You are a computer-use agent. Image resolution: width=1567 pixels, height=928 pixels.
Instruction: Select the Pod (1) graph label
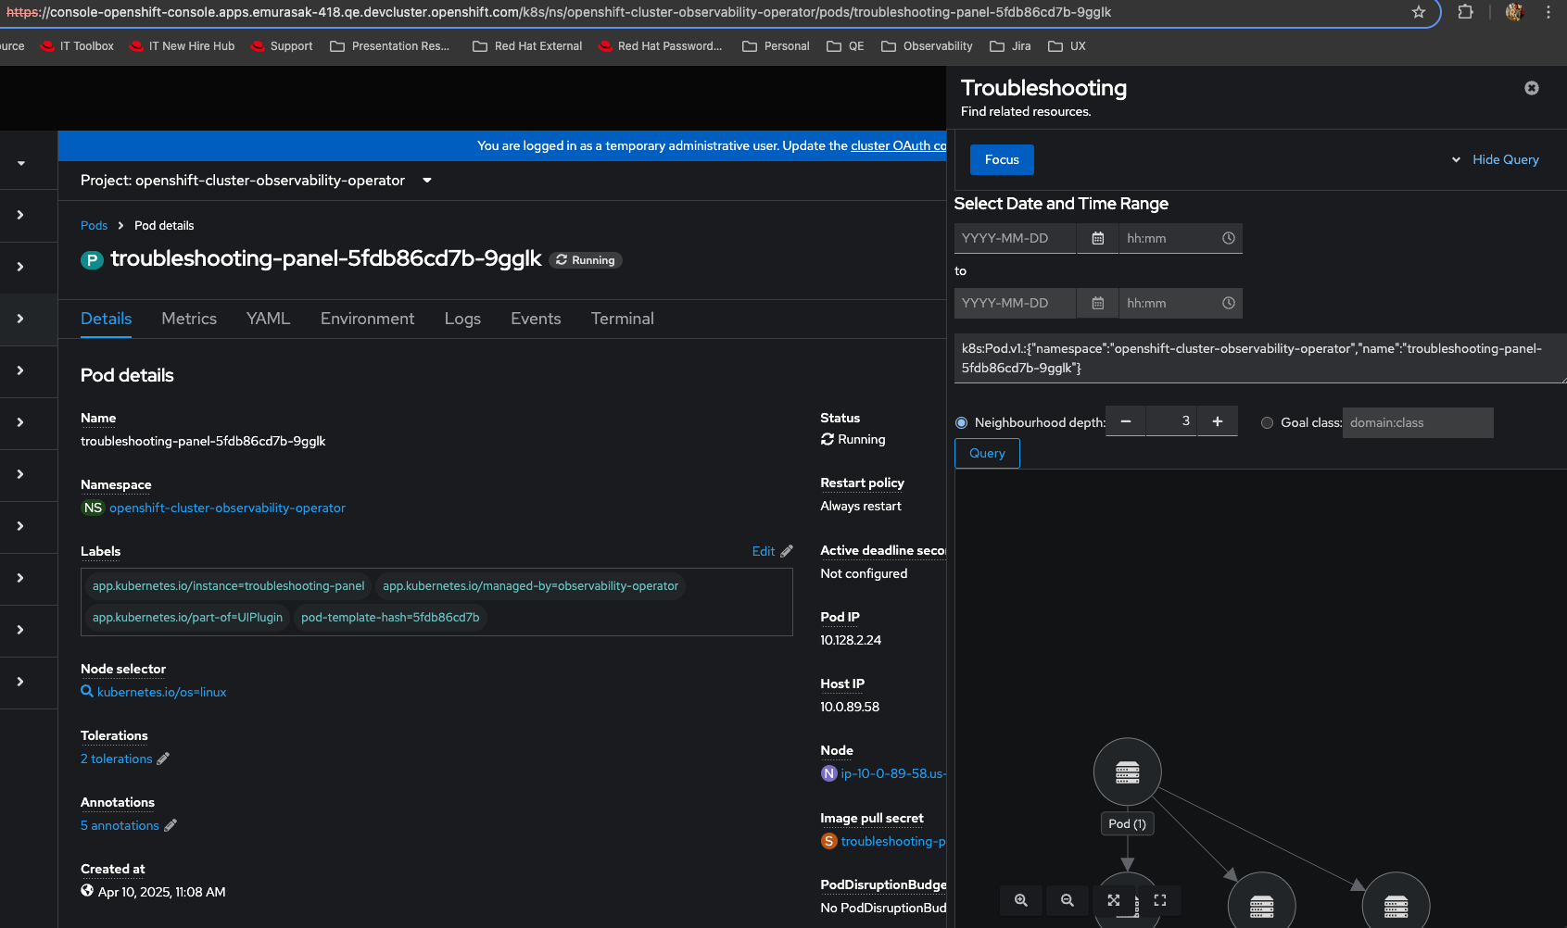[1128, 823]
